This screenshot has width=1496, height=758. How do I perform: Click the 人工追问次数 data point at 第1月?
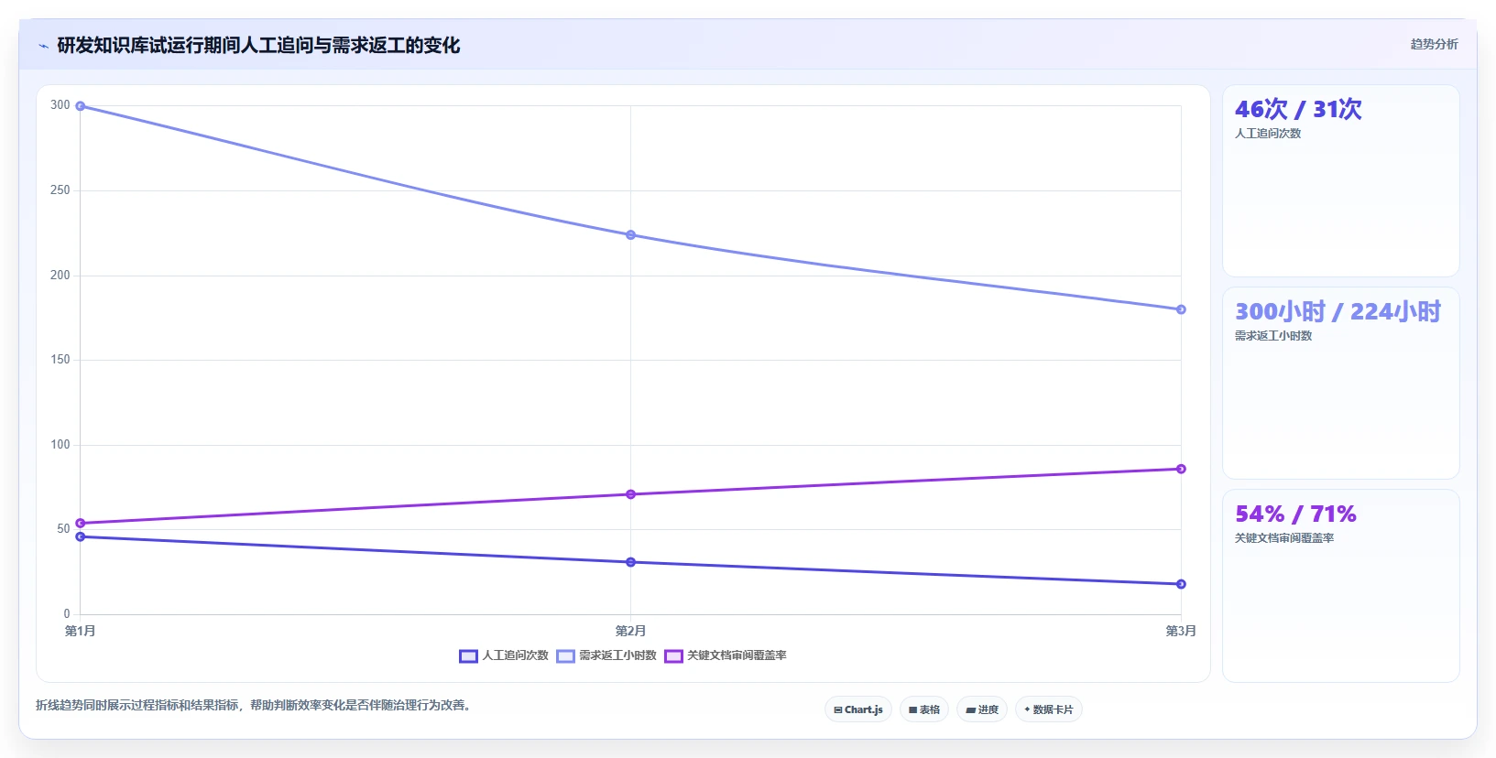81,536
